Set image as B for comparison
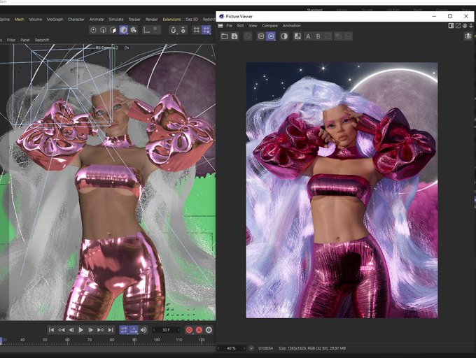 [318, 36]
